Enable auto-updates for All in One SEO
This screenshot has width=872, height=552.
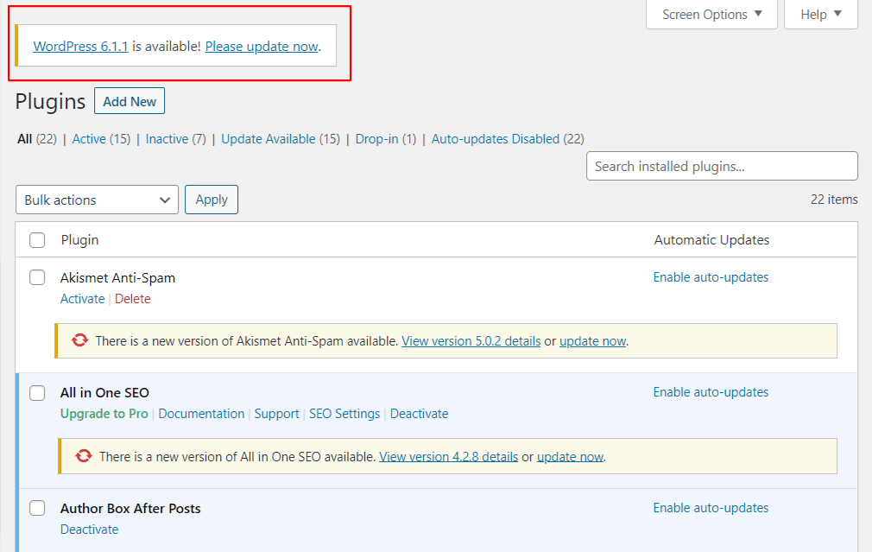[711, 392]
